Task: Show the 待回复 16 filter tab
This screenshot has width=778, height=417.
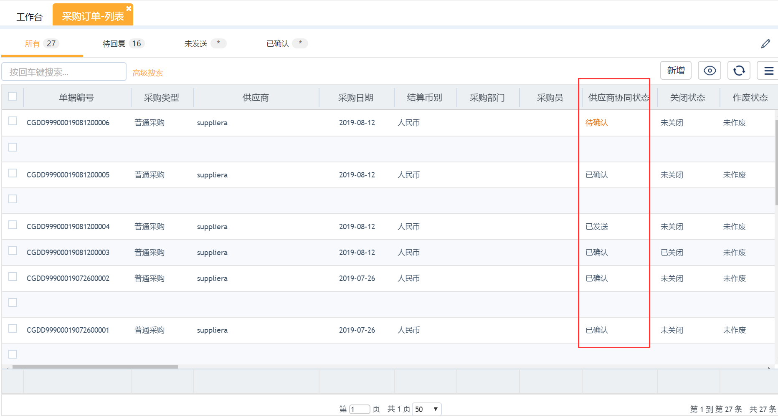Action: coord(123,43)
